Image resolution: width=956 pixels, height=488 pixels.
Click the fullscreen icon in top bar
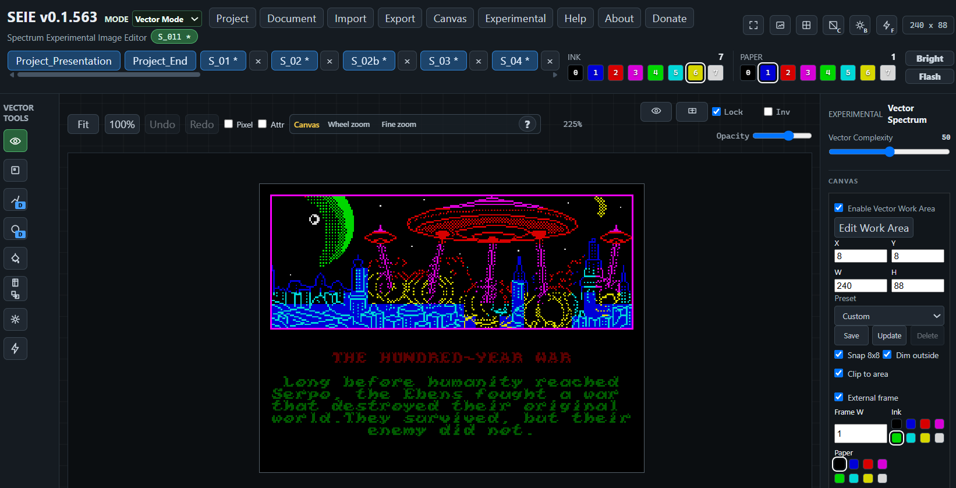coord(753,25)
